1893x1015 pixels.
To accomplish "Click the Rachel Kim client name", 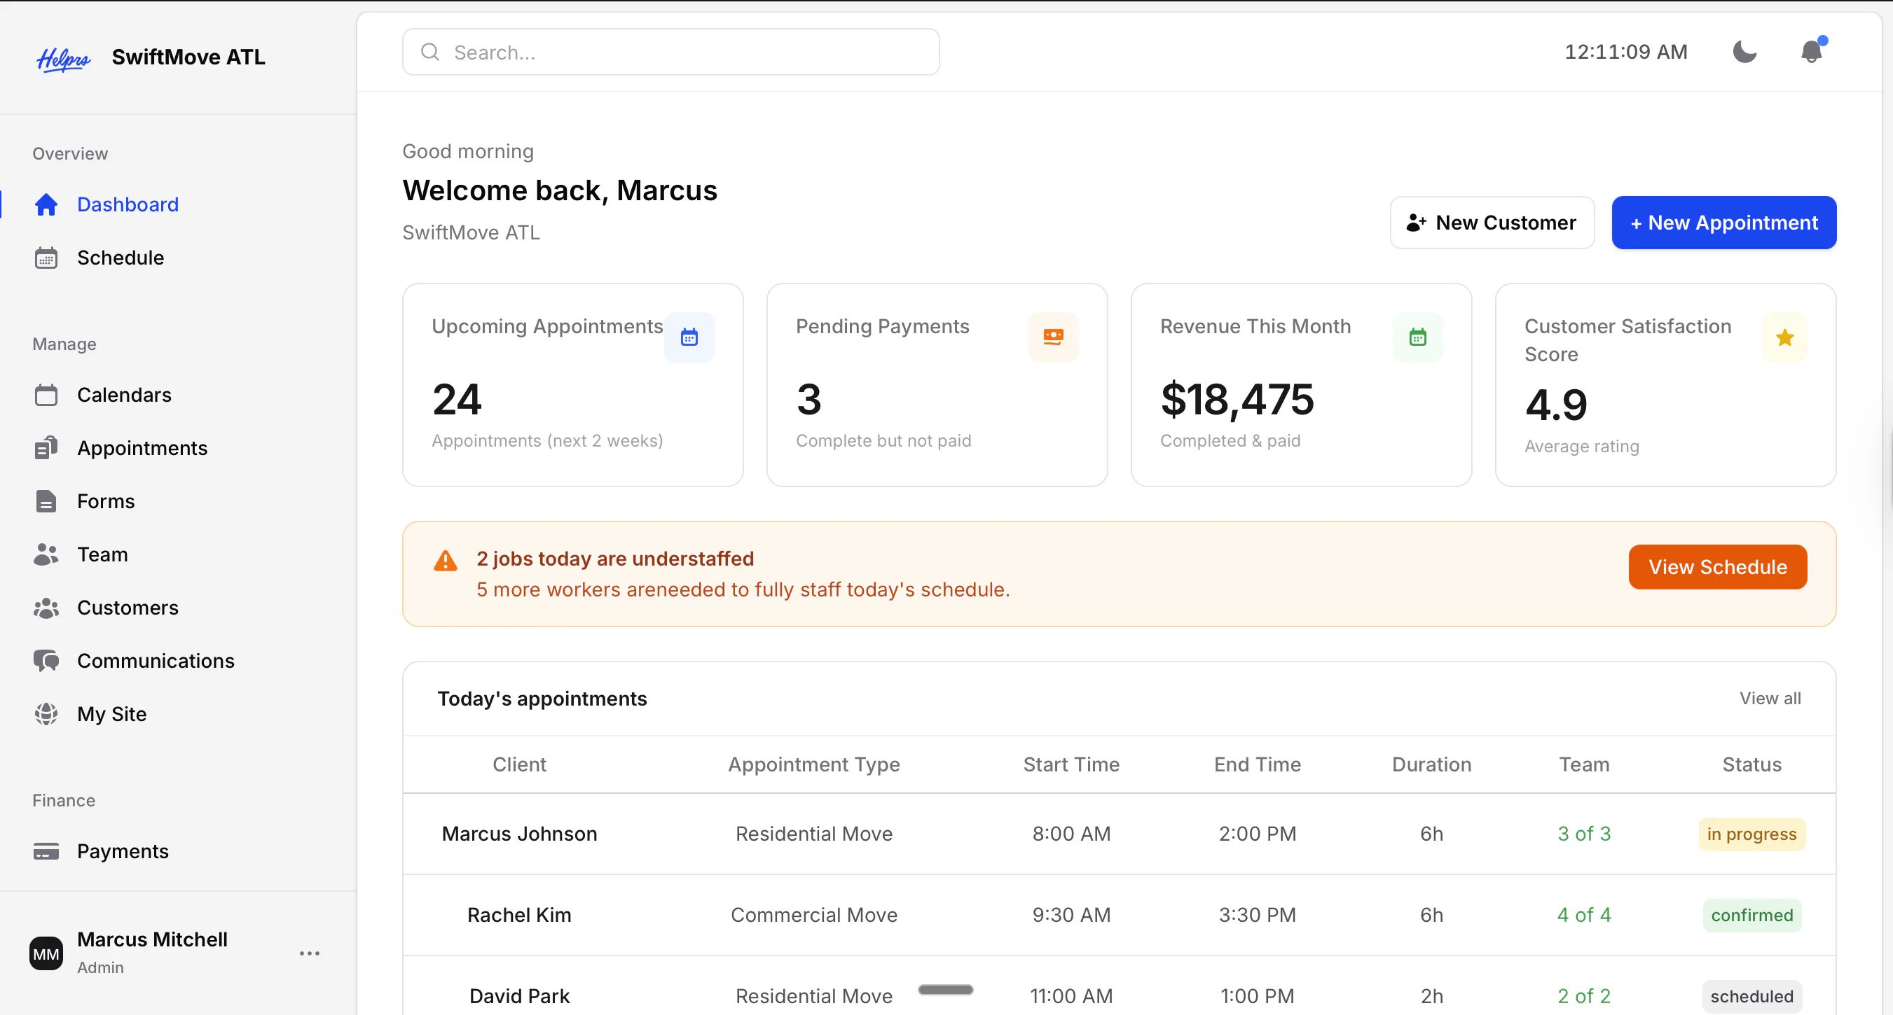I will pyautogui.click(x=520, y=915).
